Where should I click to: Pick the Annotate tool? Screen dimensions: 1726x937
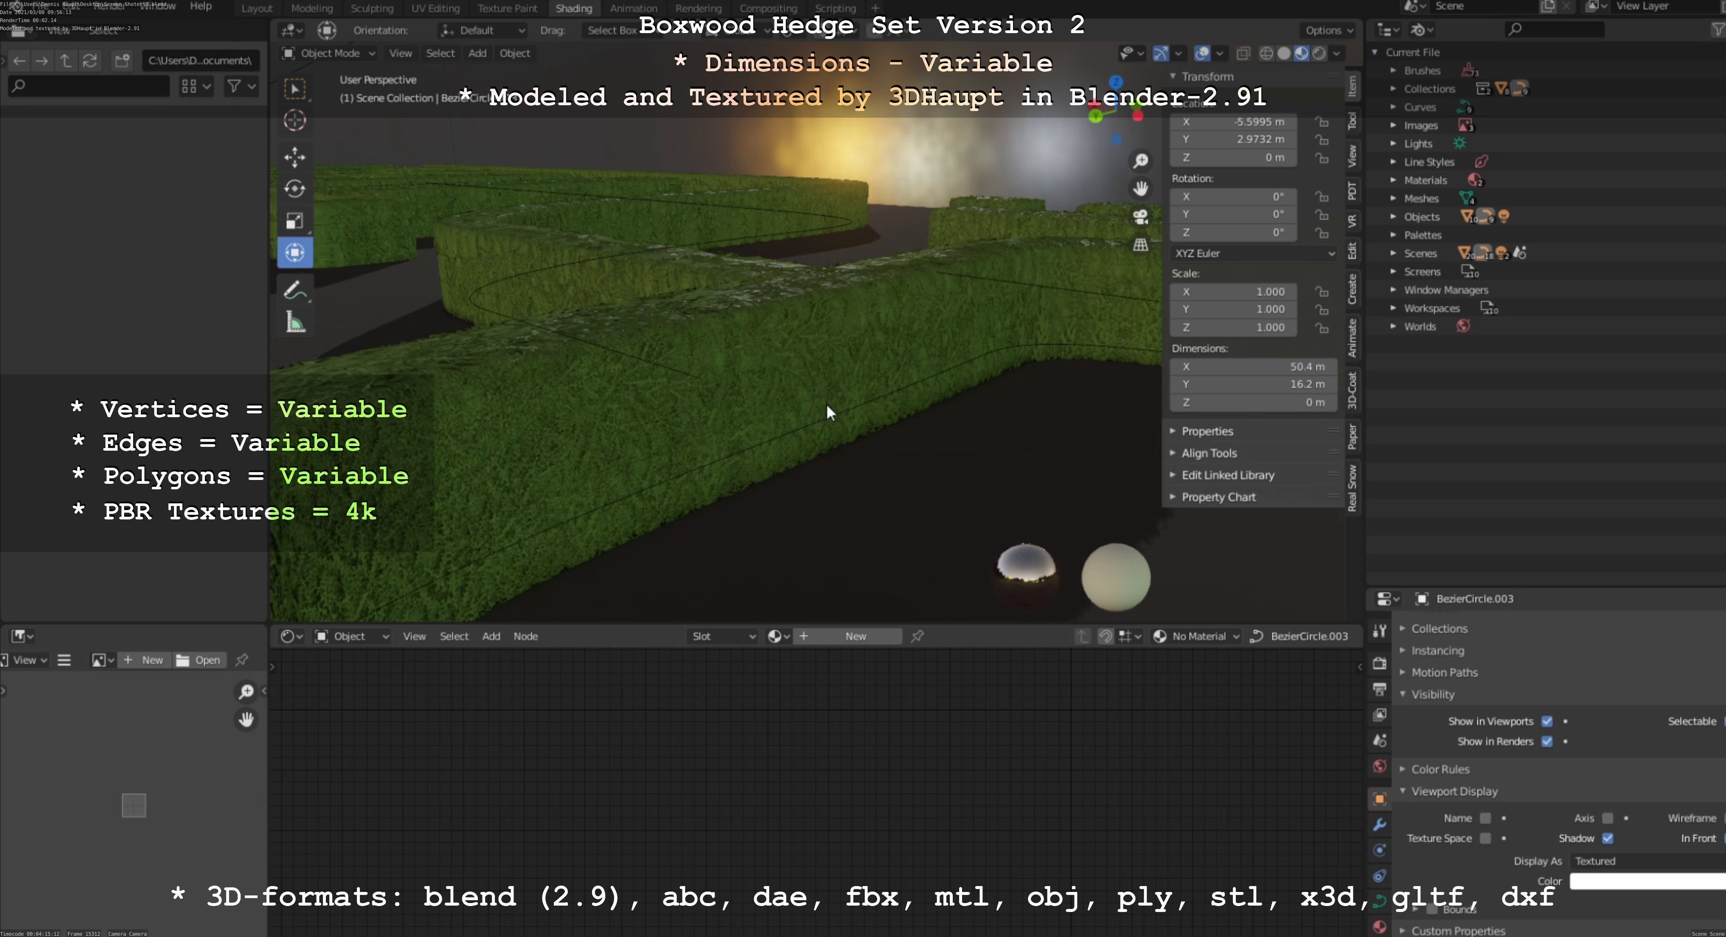click(x=295, y=290)
